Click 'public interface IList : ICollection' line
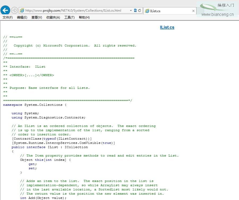 tap(50, 147)
